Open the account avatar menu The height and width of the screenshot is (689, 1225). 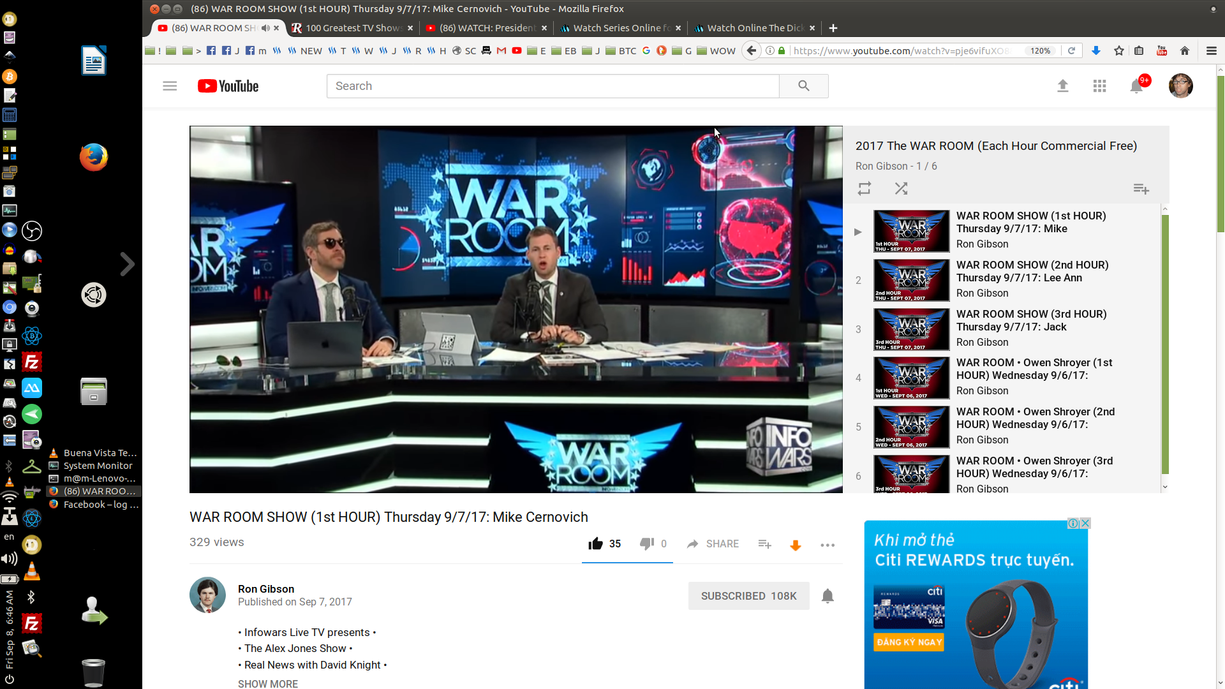pyautogui.click(x=1181, y=85)
